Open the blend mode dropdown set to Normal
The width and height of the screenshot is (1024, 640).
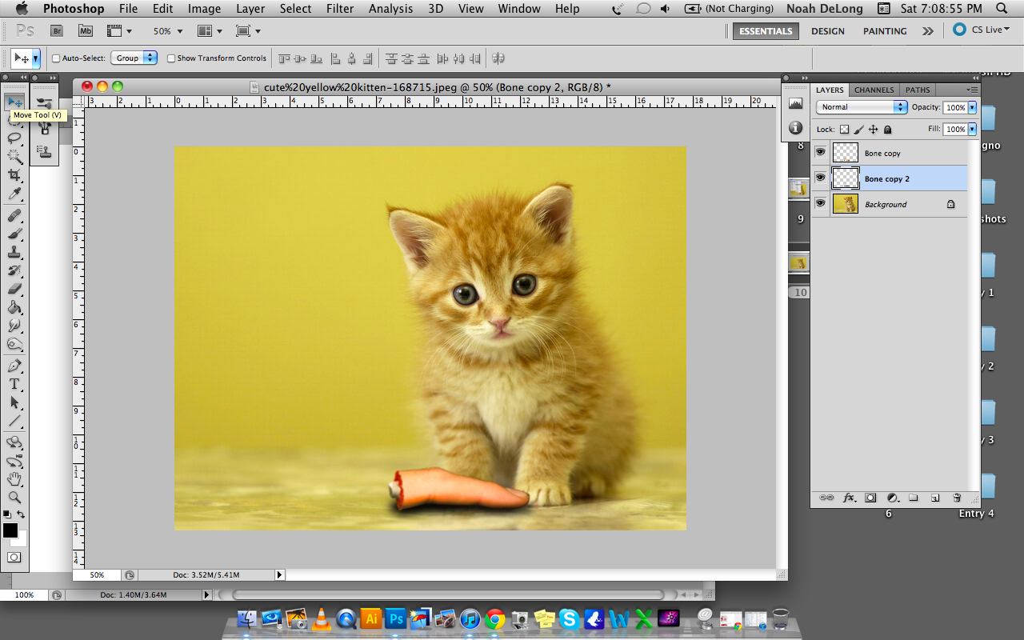point(862,107)
